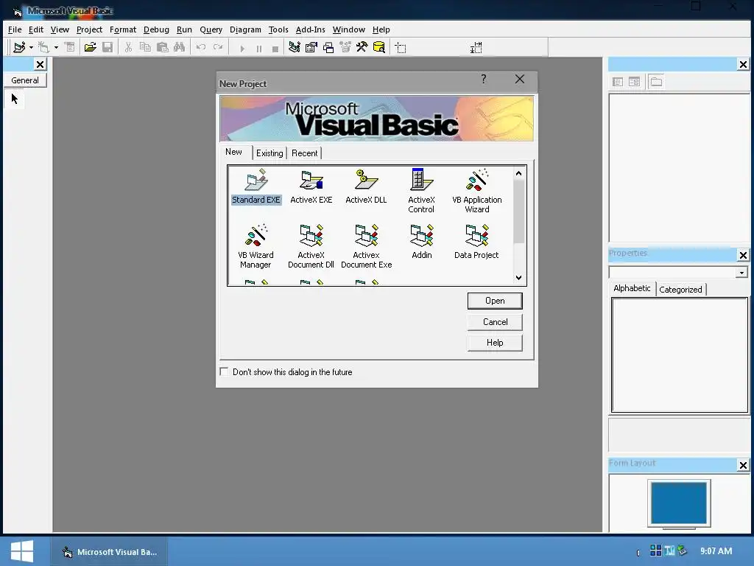Click the Open button
754x566 pixels.
[495, 301]
